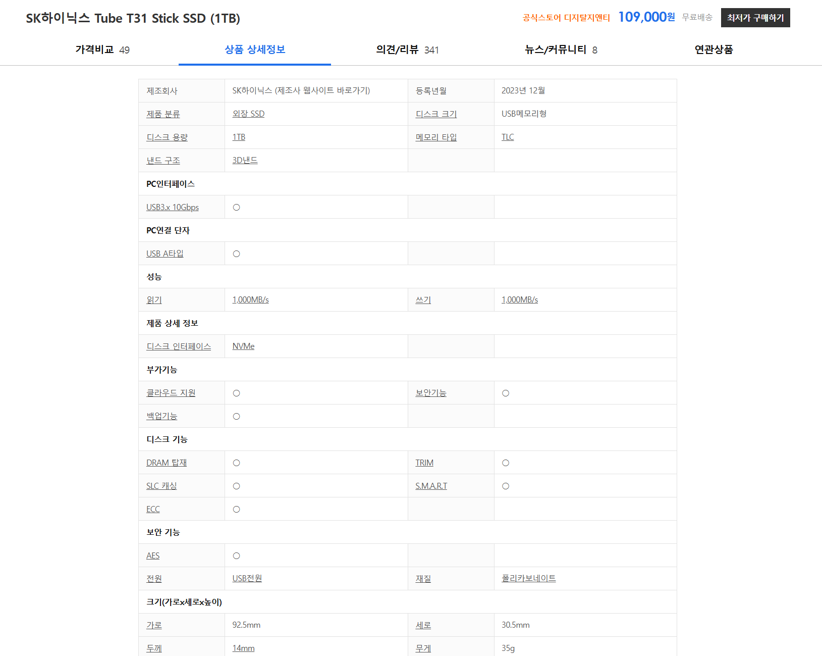Click the product title SK하이닉스 Tube T31
The width and height of the screenshot is (822, 656).
[x=133, y=18]
